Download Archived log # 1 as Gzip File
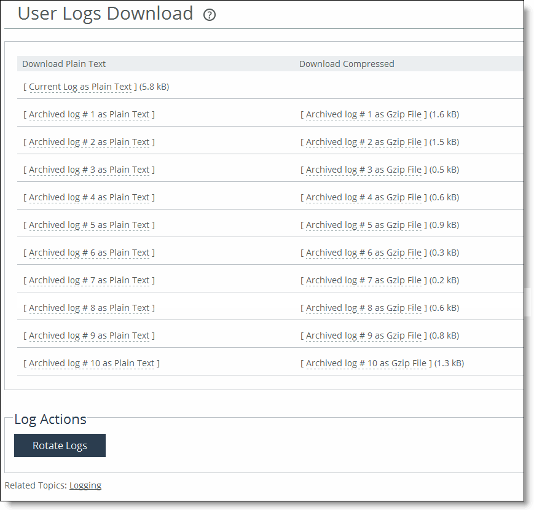 click(364, 114)
